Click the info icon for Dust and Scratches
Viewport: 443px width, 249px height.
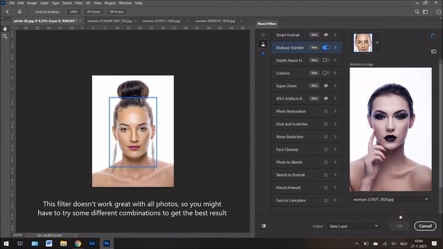[326, 124]
